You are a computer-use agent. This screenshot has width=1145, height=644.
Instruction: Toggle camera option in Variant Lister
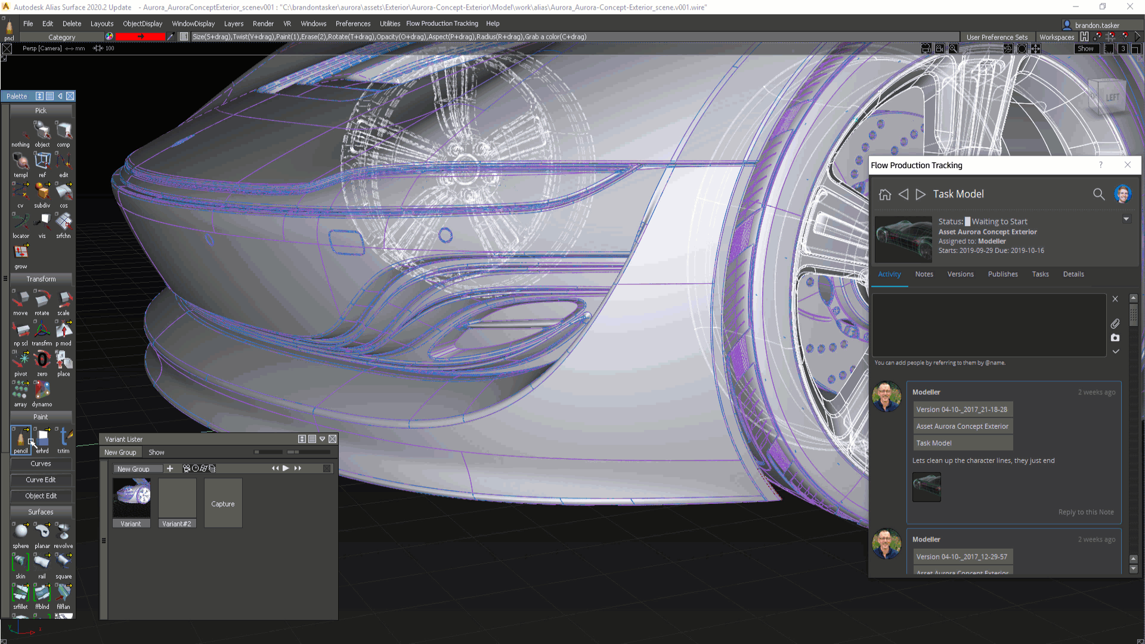click(187, 469)
